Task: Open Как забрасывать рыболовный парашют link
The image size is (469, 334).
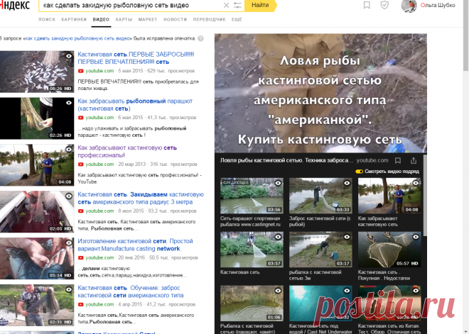Action: (x=135, y=105)
